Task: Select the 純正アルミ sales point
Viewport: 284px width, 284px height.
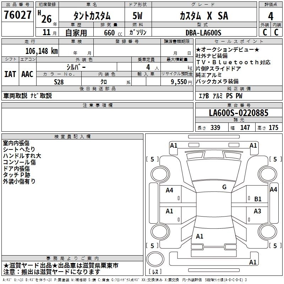Action: point(209,75)
